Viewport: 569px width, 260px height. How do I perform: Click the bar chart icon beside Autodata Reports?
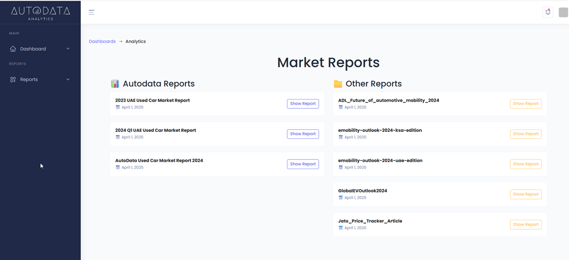(x=115, y=84)
